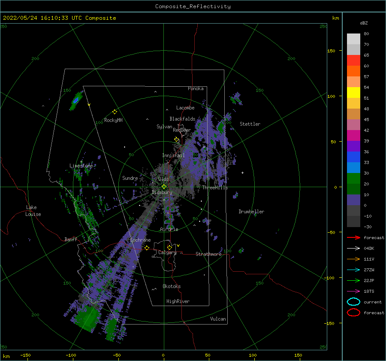Click the Blackfalds city label

click(182, 119)
